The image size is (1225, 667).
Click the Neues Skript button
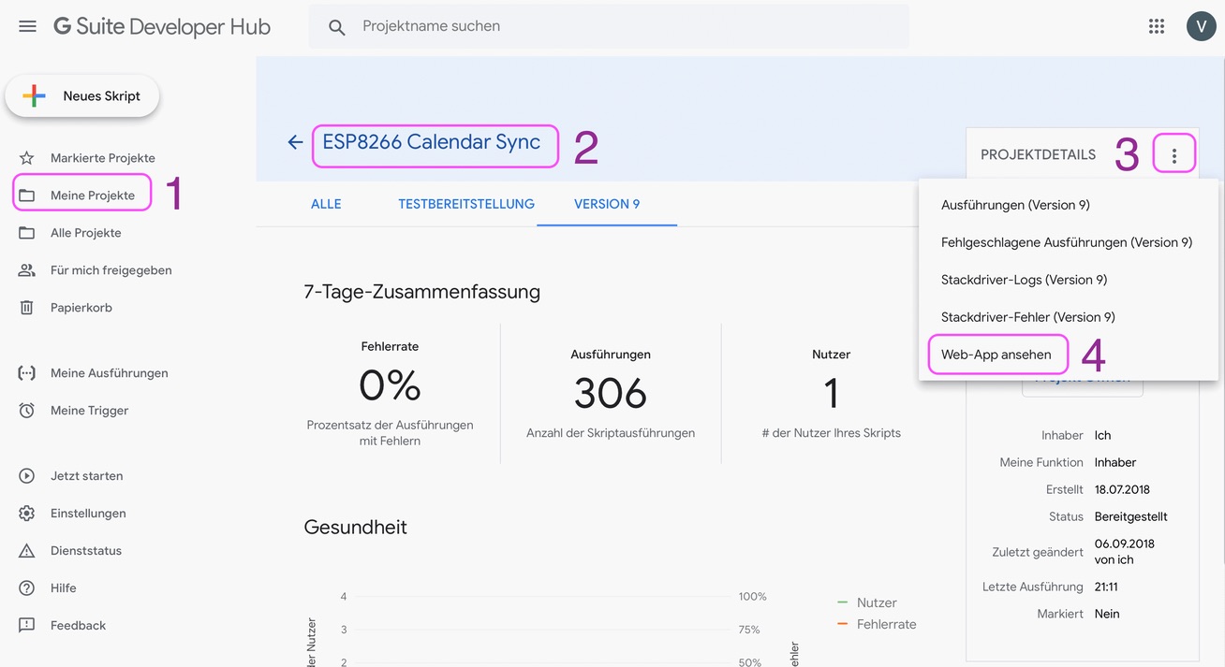(x=82, y=96)
